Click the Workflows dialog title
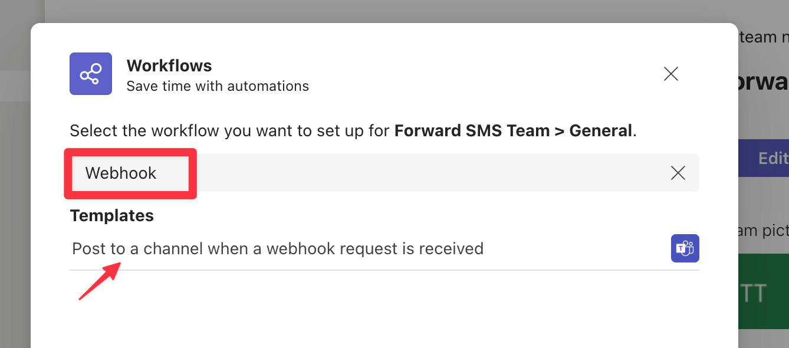 pos(169,65)
